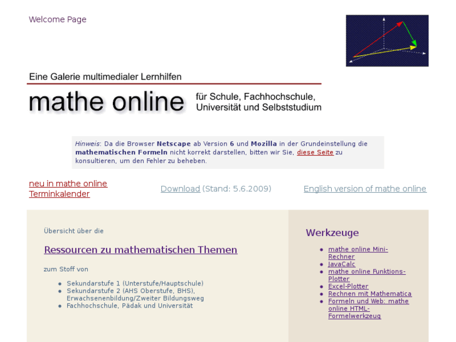Open Ressourcen zu mathematischen Themen
The image size is (456, 342).
[141, 250]
